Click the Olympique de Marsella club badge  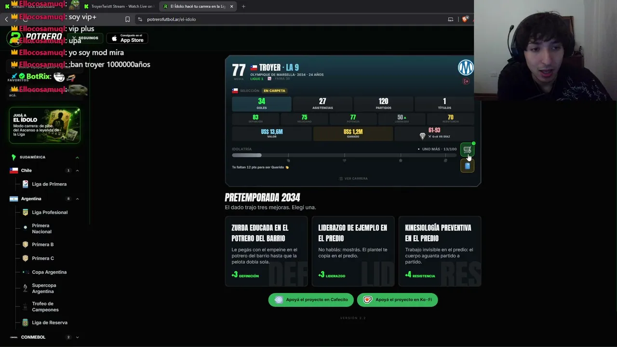(466, 67)
